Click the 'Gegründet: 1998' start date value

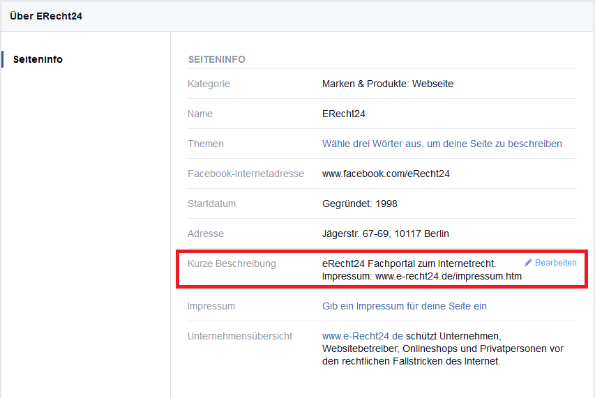359,204
